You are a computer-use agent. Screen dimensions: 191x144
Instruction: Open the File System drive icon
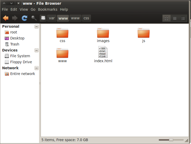(7, 56)
